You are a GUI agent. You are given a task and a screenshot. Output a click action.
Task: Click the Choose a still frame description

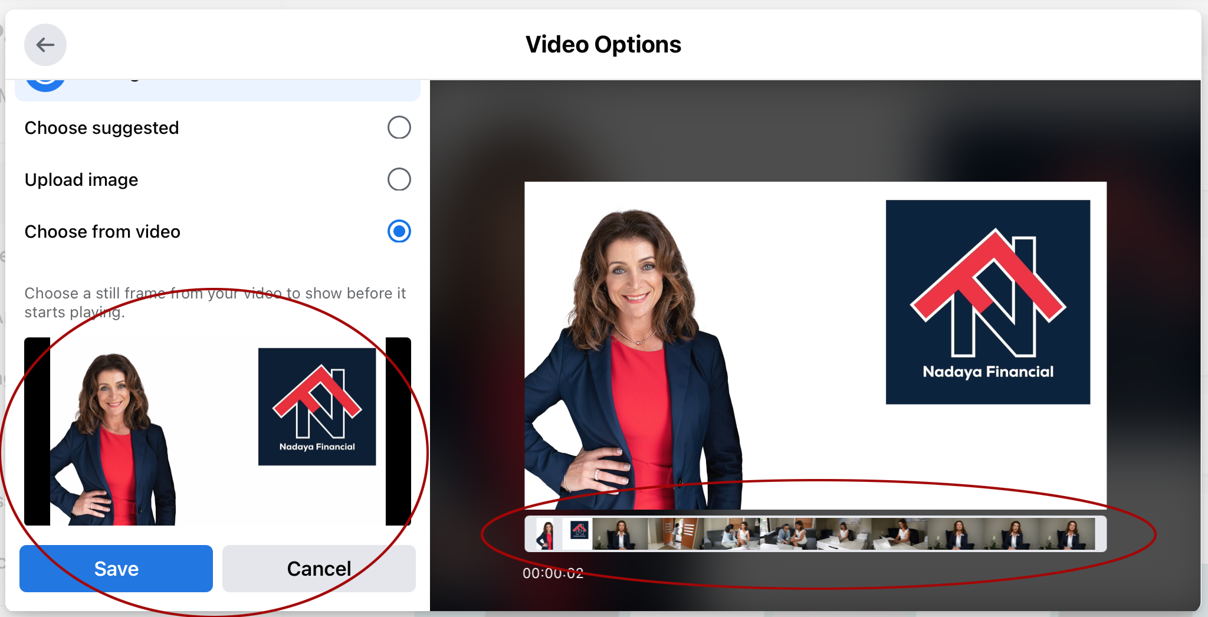[215, 303]
